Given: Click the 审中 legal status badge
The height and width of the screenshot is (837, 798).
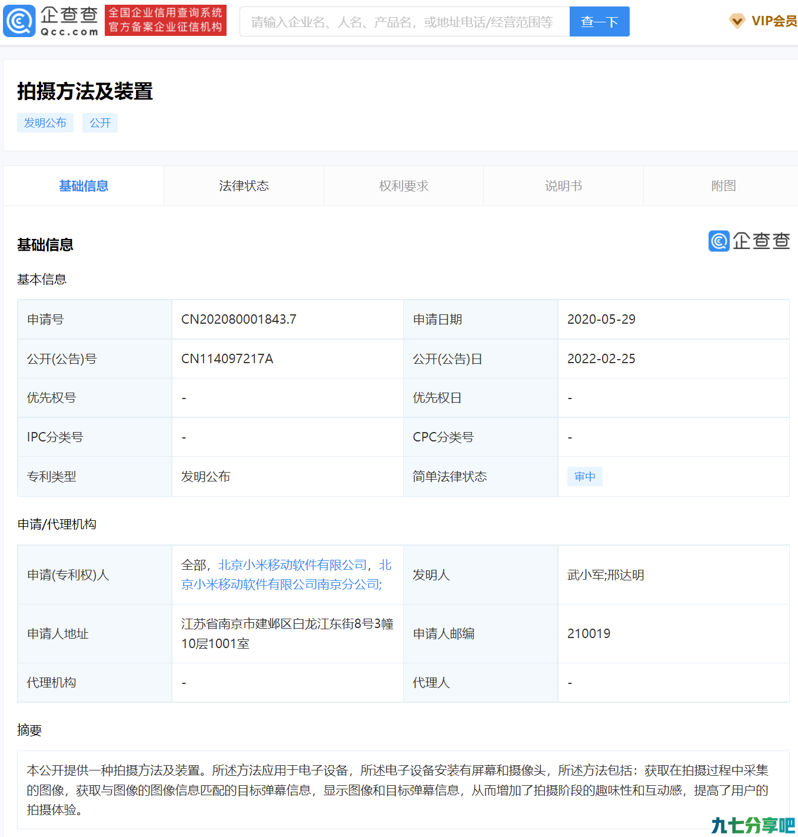Looking at the screenshot, I should [x=584, y=477].
